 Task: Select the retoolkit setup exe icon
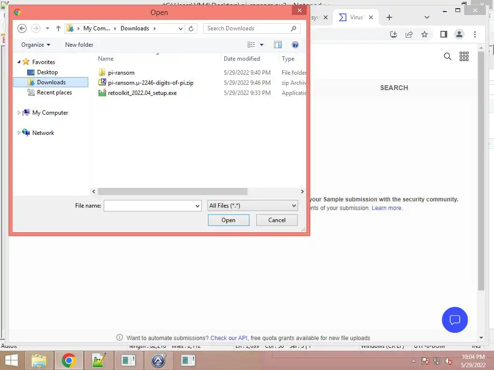(x=102, y=93)
